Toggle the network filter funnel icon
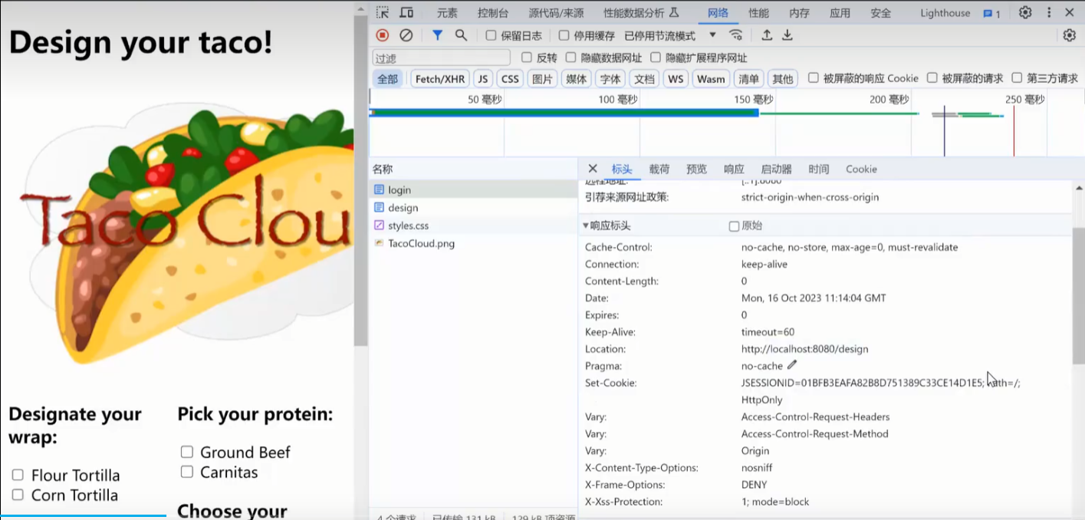 (x=437, y=35)
